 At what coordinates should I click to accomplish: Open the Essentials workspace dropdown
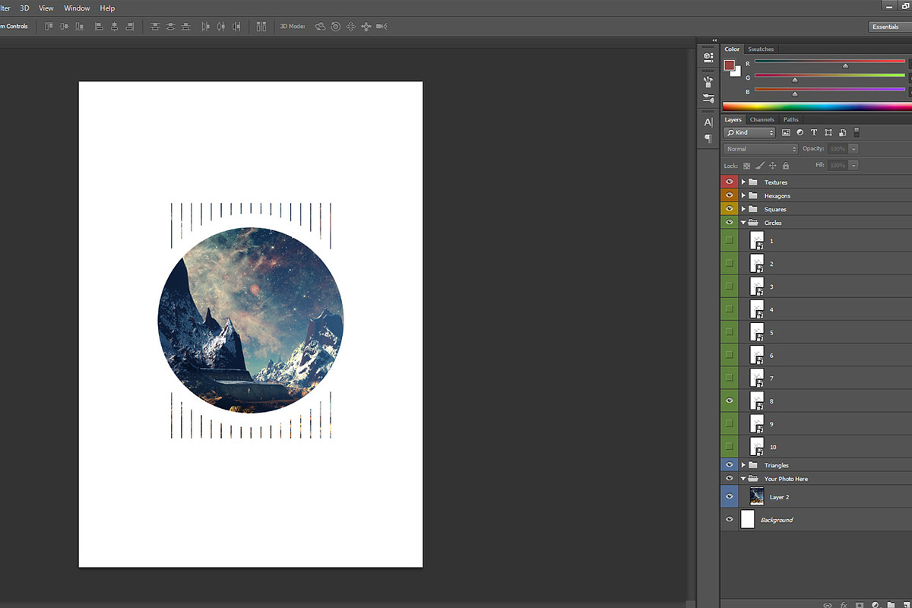coord(889,27)
